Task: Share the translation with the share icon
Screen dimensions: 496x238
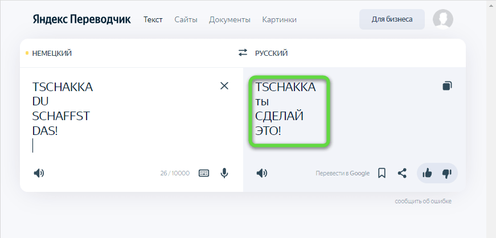Action: [402, 173]
